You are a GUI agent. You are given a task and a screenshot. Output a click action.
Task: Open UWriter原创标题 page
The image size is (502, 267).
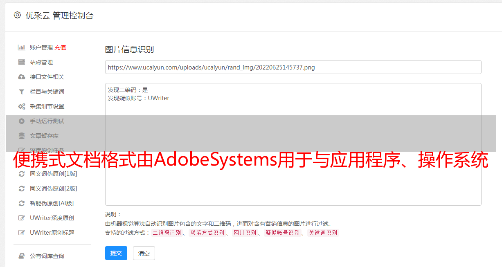[52, 233]
